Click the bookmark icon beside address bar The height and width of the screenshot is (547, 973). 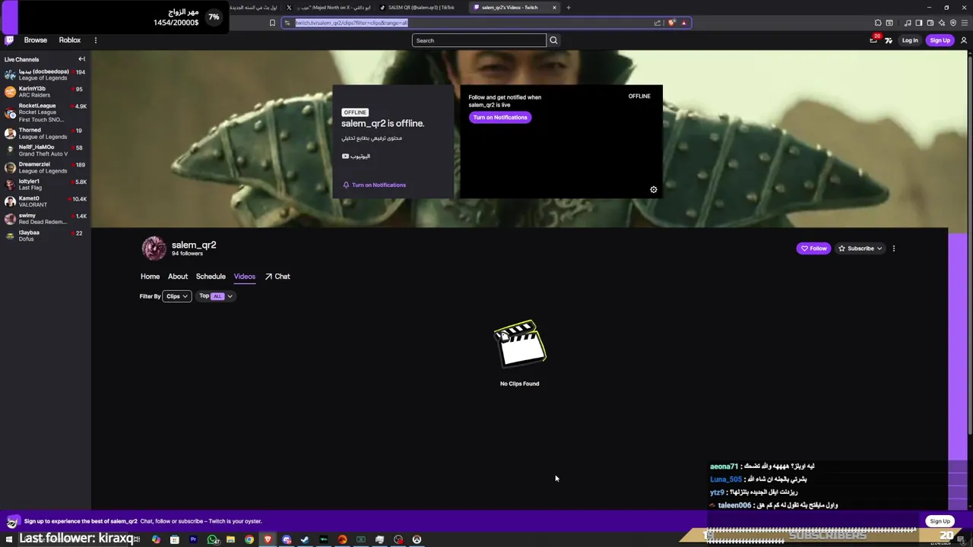tap(272, 23)
